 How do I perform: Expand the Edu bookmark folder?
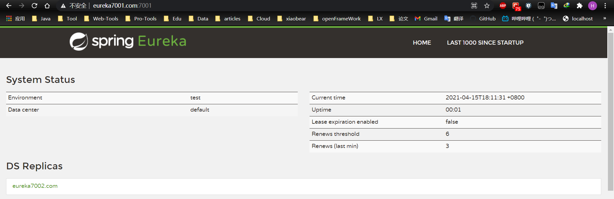click(x=173, y=18)
